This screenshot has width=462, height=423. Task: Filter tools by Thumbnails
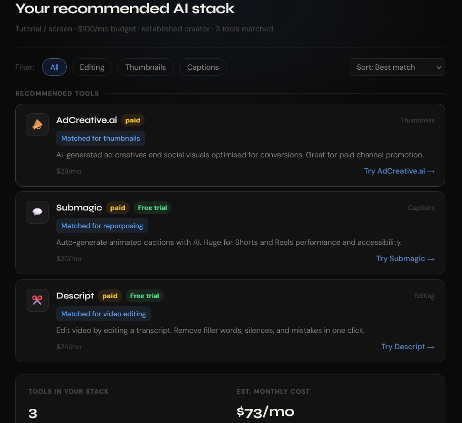[146, 67]
